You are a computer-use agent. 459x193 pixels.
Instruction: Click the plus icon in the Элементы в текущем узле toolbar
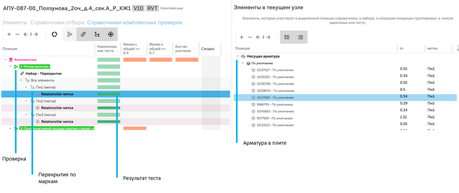241,37
